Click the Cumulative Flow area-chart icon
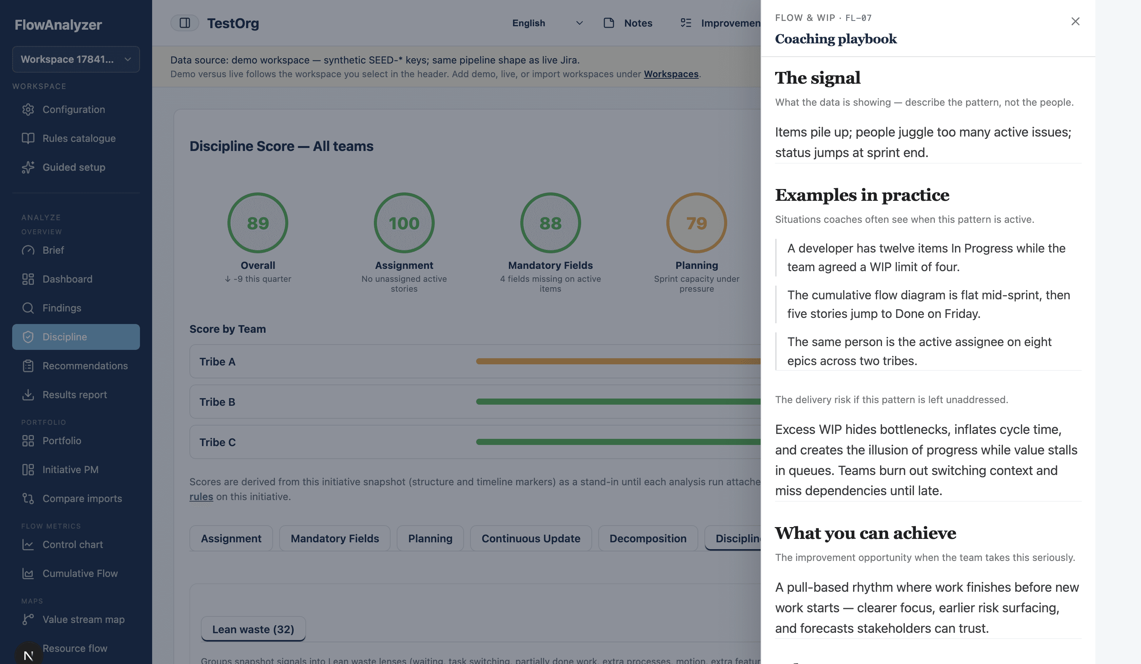The width and height of the screenshot is (1141, 664). [28, 573]
